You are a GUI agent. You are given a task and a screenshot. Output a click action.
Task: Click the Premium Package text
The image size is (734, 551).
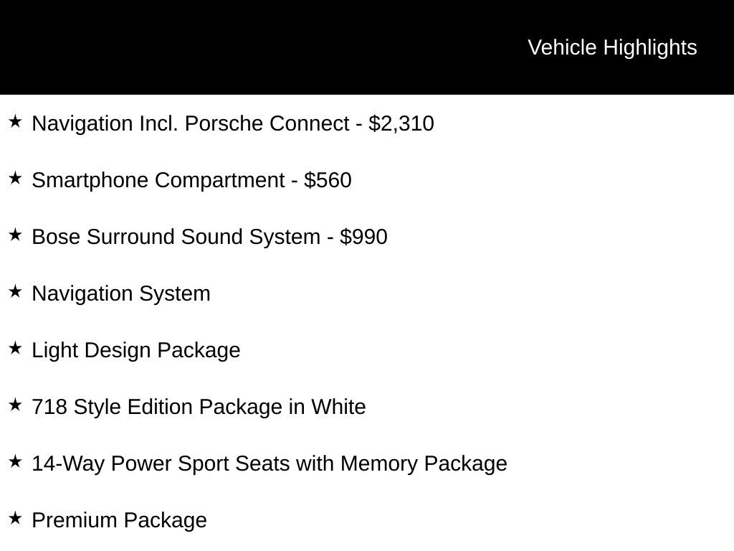coord(119,521)
